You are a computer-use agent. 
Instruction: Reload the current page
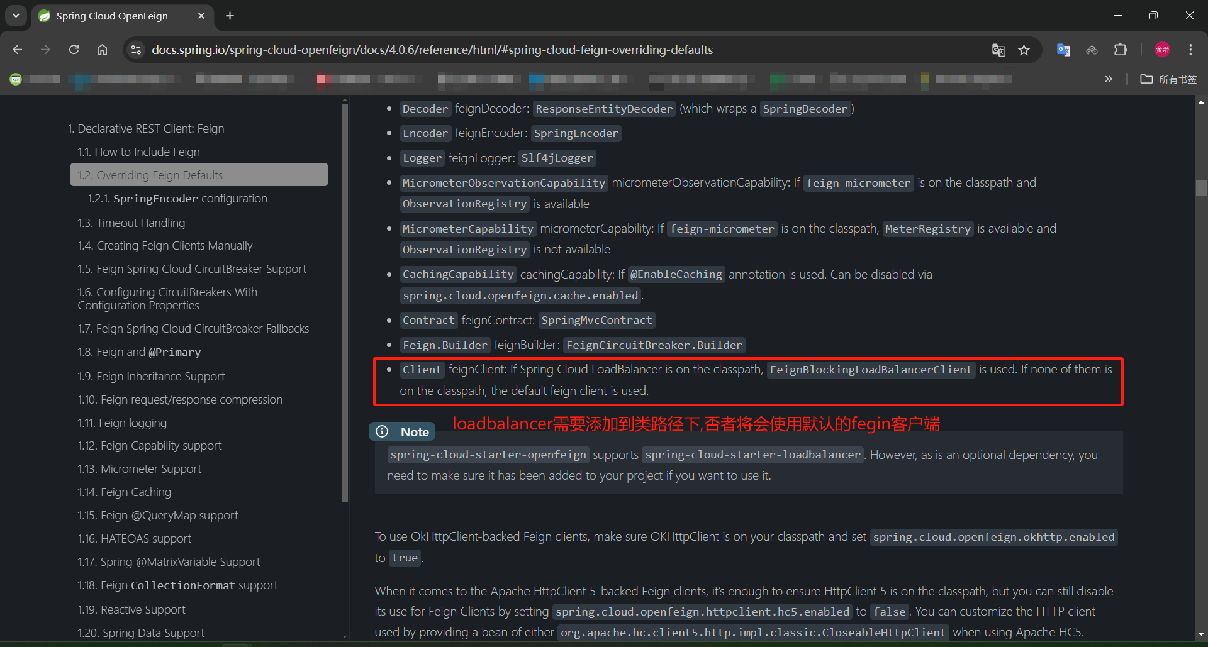(74, 50)
